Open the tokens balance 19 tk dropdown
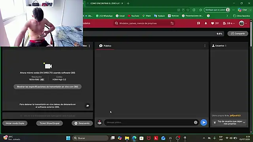Viewport: 253px width, 142px height. (228, 23)
